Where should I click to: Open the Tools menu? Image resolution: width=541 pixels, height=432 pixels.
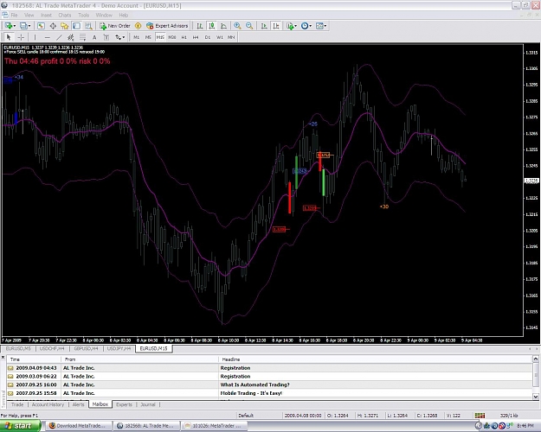(x=83, y=16)
